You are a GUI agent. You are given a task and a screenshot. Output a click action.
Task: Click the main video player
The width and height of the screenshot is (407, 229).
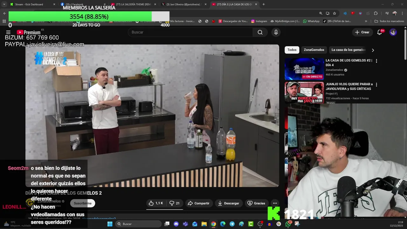(x=152, y=115)
